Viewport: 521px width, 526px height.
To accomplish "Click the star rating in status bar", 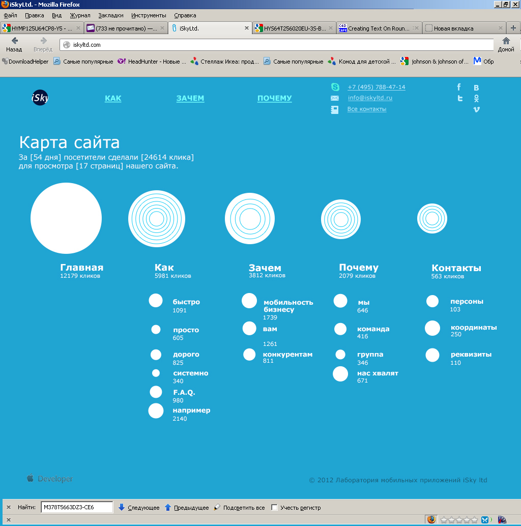I will [x=458, y=520].
